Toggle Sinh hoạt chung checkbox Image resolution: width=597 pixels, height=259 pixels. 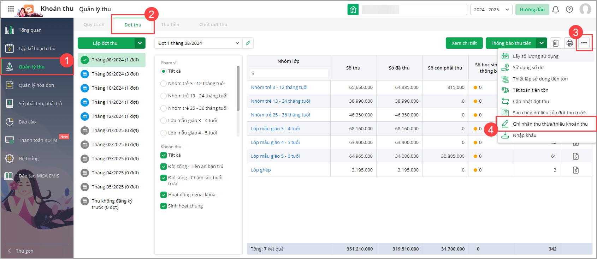point(164,206)
